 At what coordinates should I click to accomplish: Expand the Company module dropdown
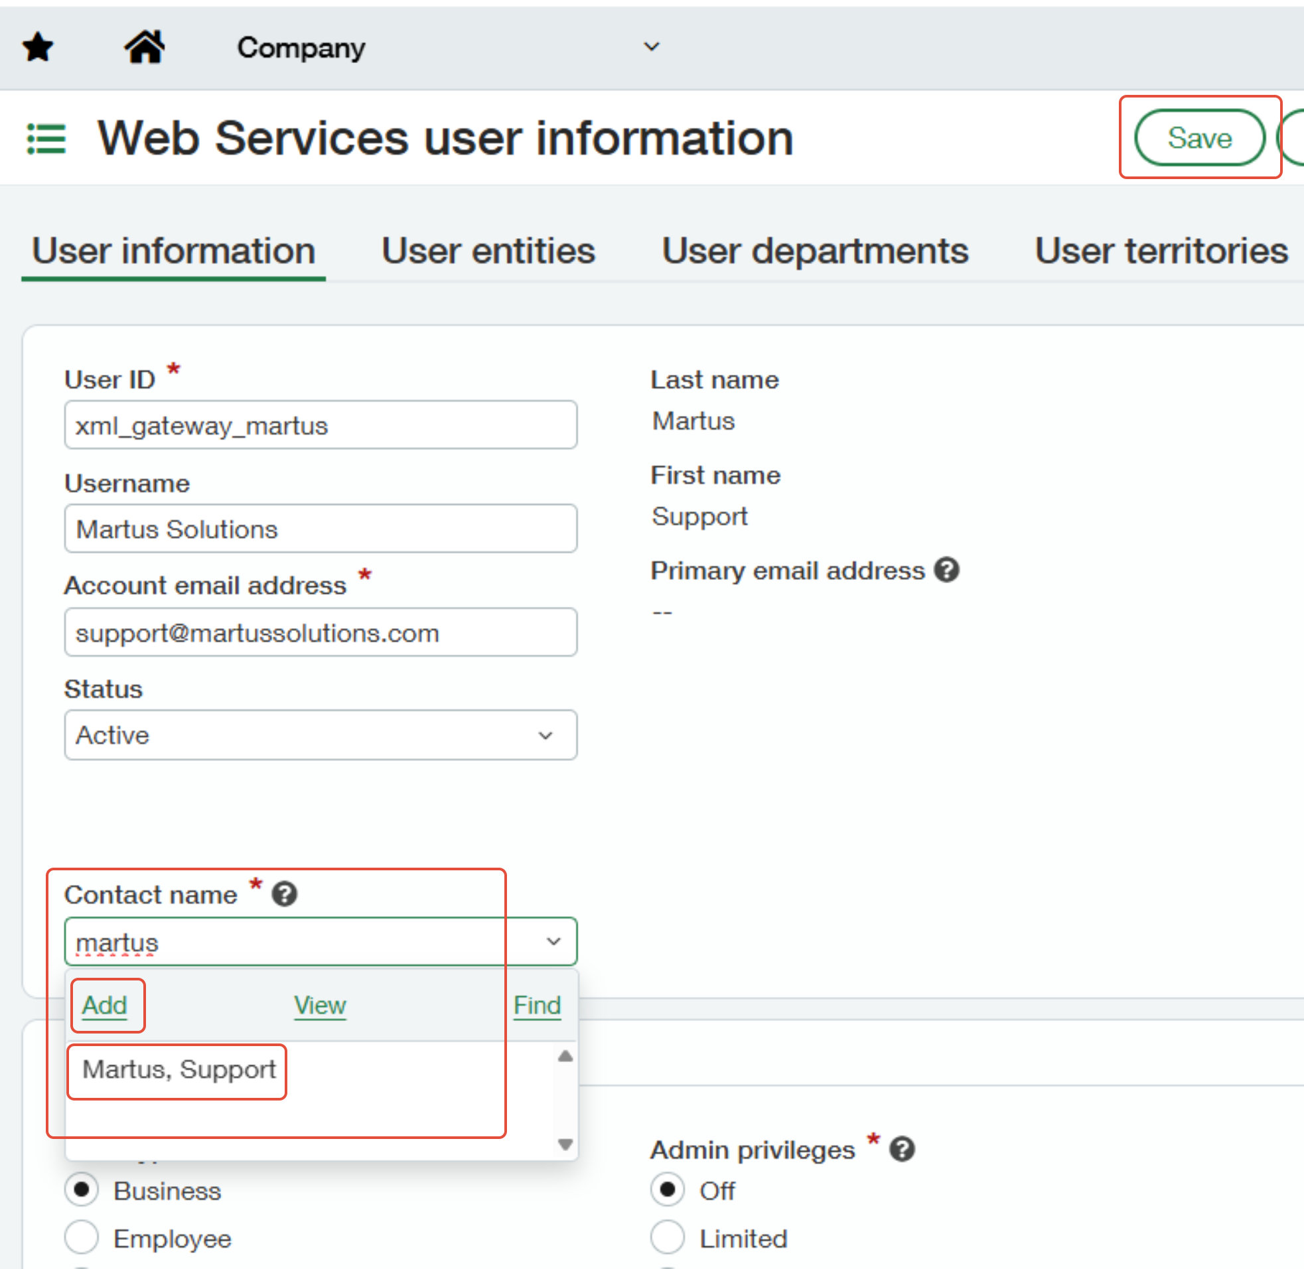pyautogui.click(x=651, y=46)
